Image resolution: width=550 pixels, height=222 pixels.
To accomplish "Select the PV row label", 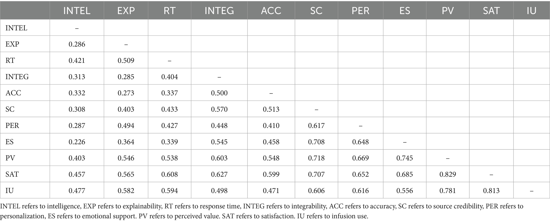I will [x=10, y=158].
